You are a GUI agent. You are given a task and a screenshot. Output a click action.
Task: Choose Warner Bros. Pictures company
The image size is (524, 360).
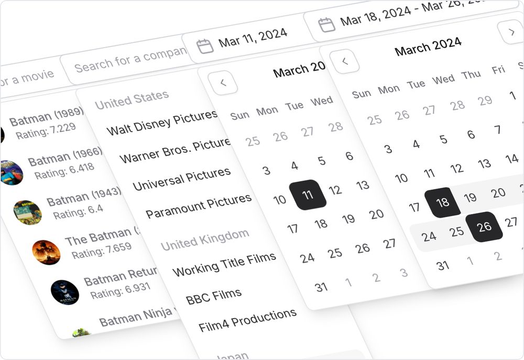[x=175, y=150]
